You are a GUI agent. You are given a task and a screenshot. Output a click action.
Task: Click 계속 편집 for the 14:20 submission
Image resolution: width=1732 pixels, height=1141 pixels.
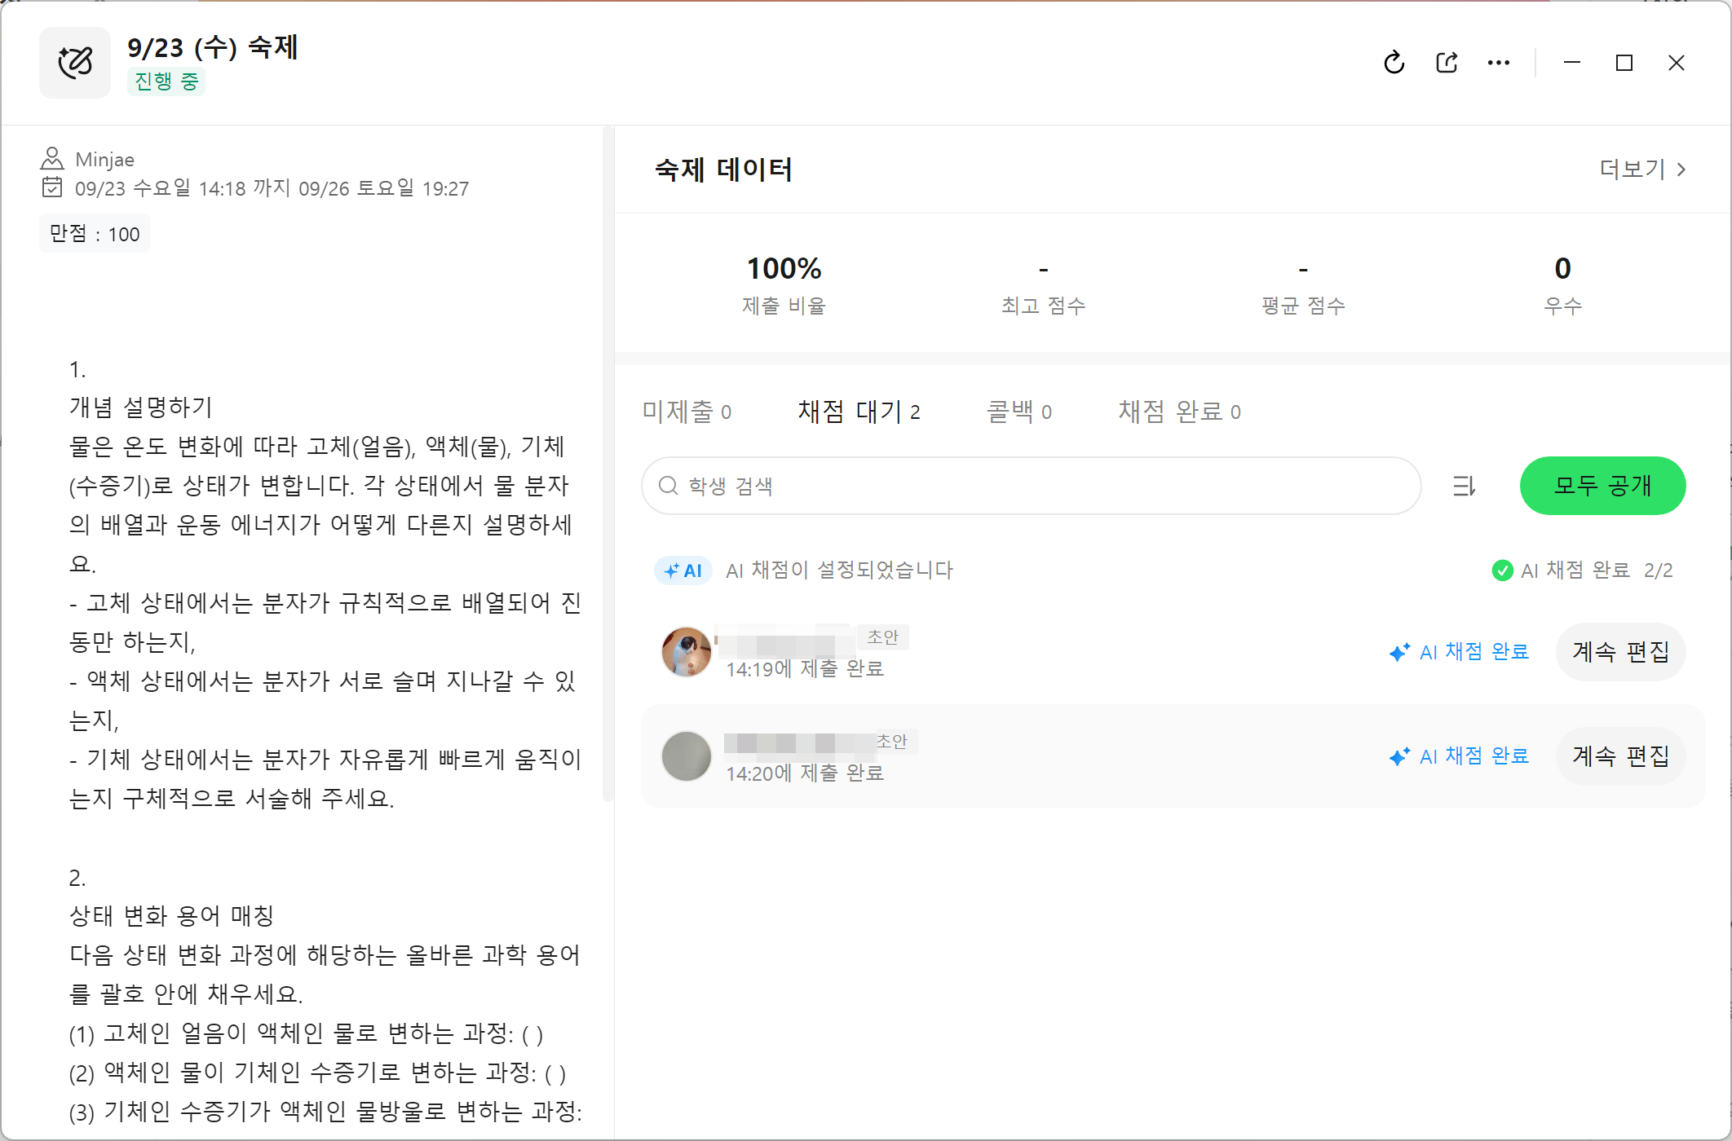pyautogui.click(x=1620, y=756)
